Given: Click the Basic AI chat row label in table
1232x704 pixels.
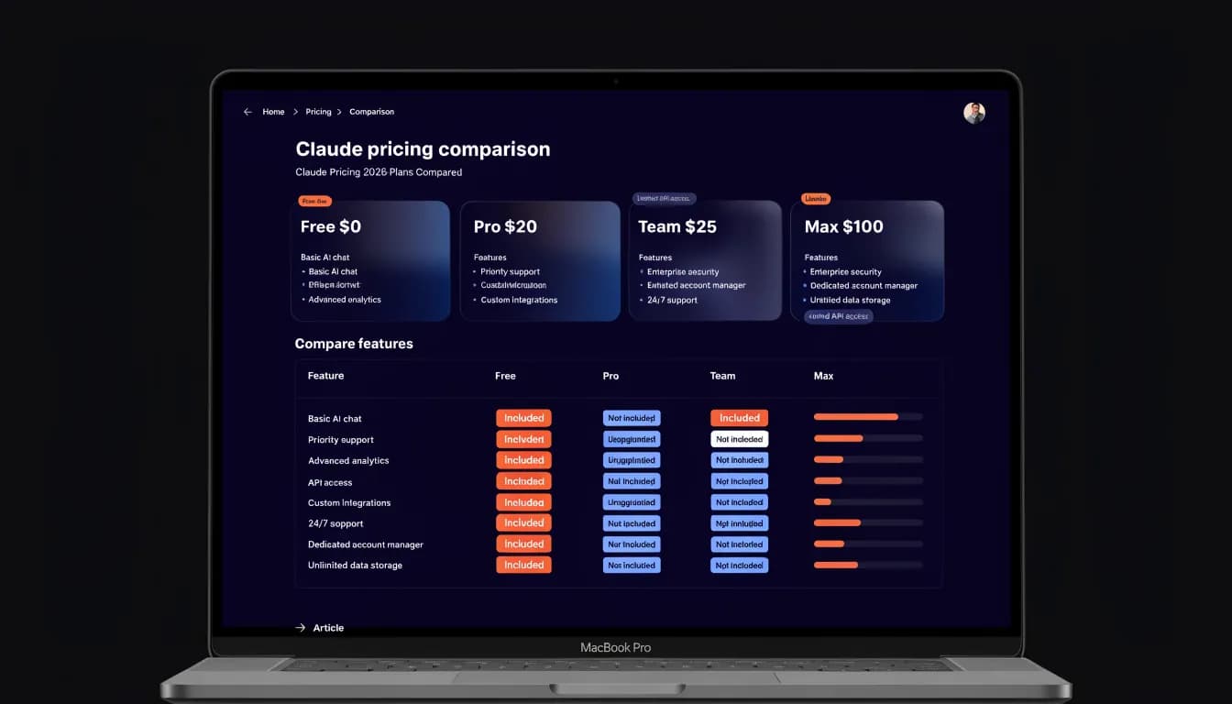Looking at the screenshot, I should 335,419.
